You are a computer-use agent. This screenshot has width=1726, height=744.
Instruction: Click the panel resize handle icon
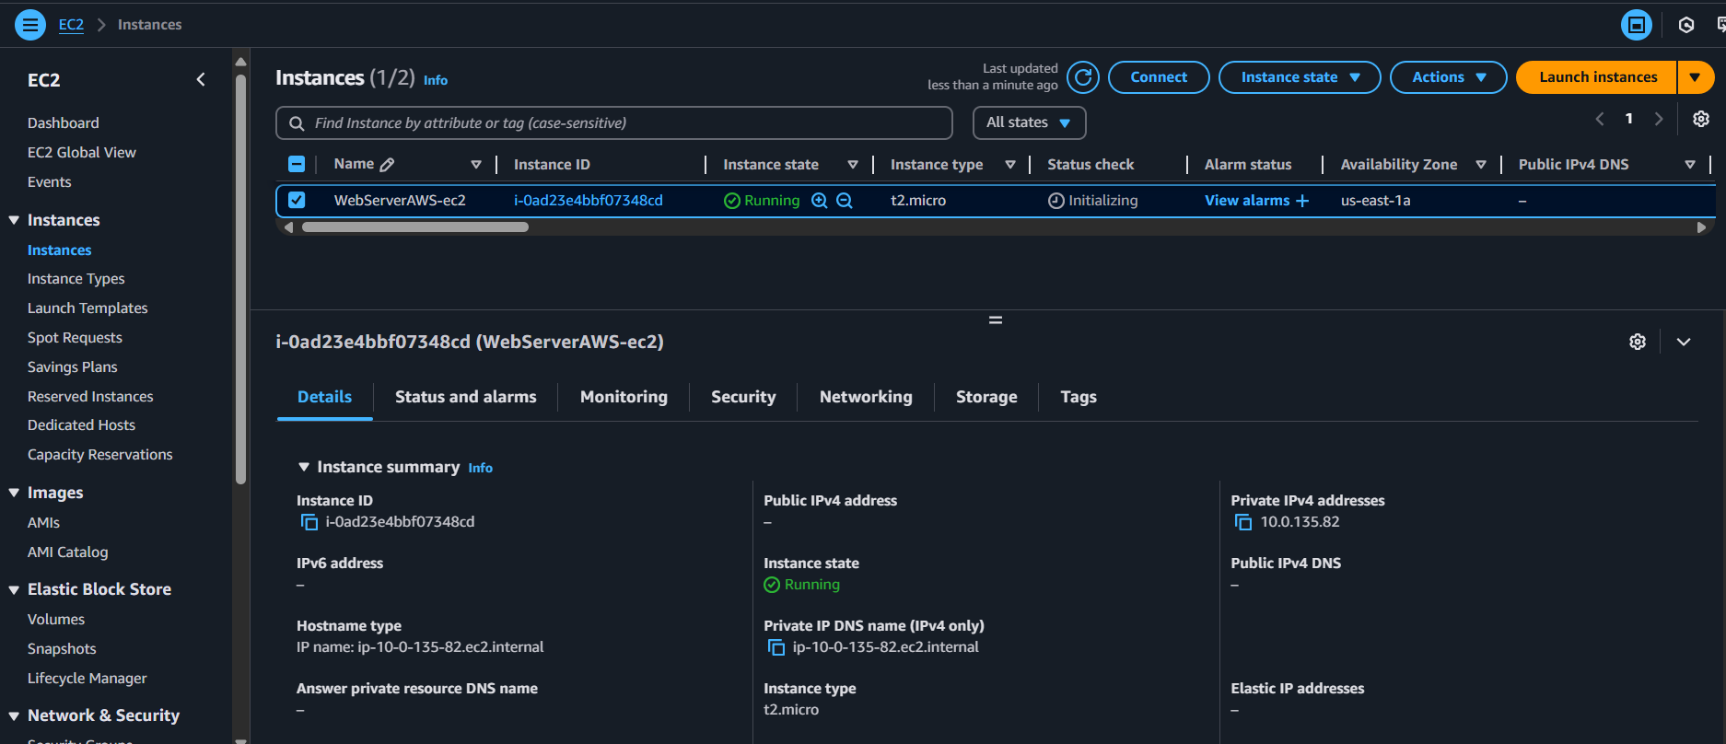[x=996, y=320]
